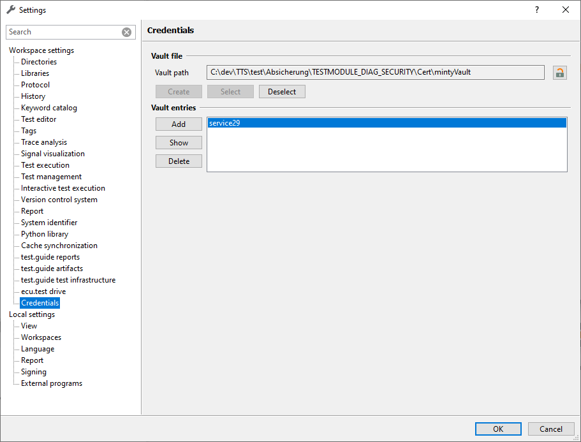Open Trace analysis settings
This screenshot has height=442, width=581.
point(44,142)
